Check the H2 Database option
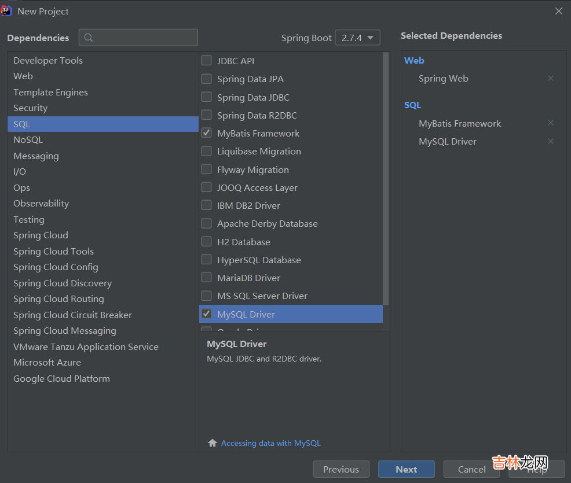This screenshot has height=483, width=571. coord(206,242)
